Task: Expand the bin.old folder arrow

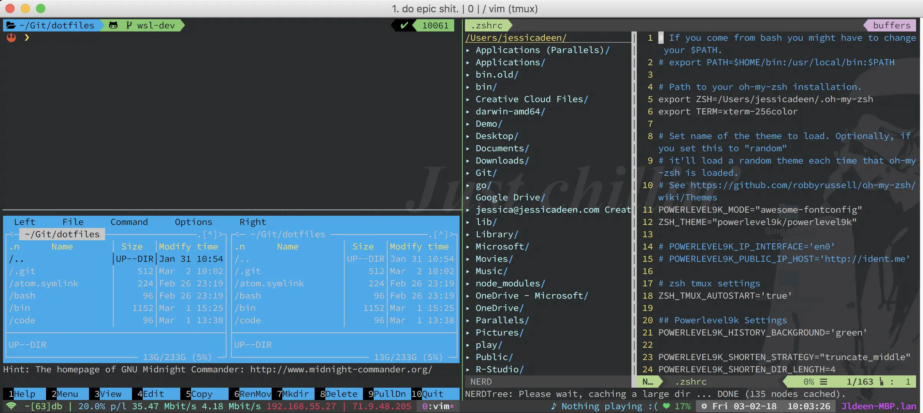Action: 468,75
